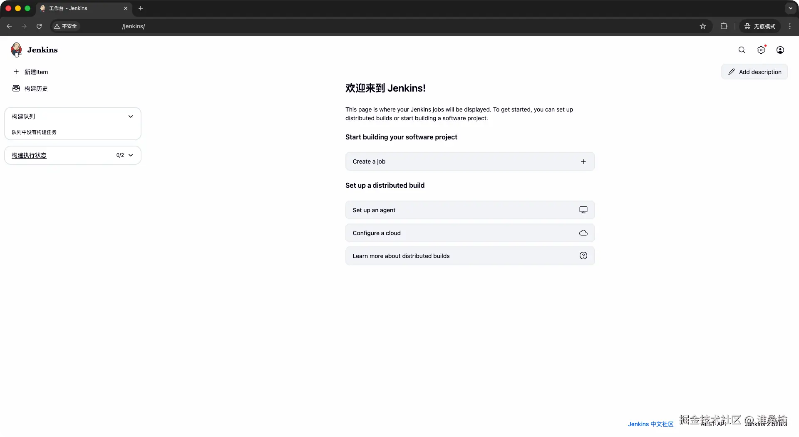Go back with the browser back arrow
Screen dimensions: 799x437
pyautogui.click(x=9, y=26)
